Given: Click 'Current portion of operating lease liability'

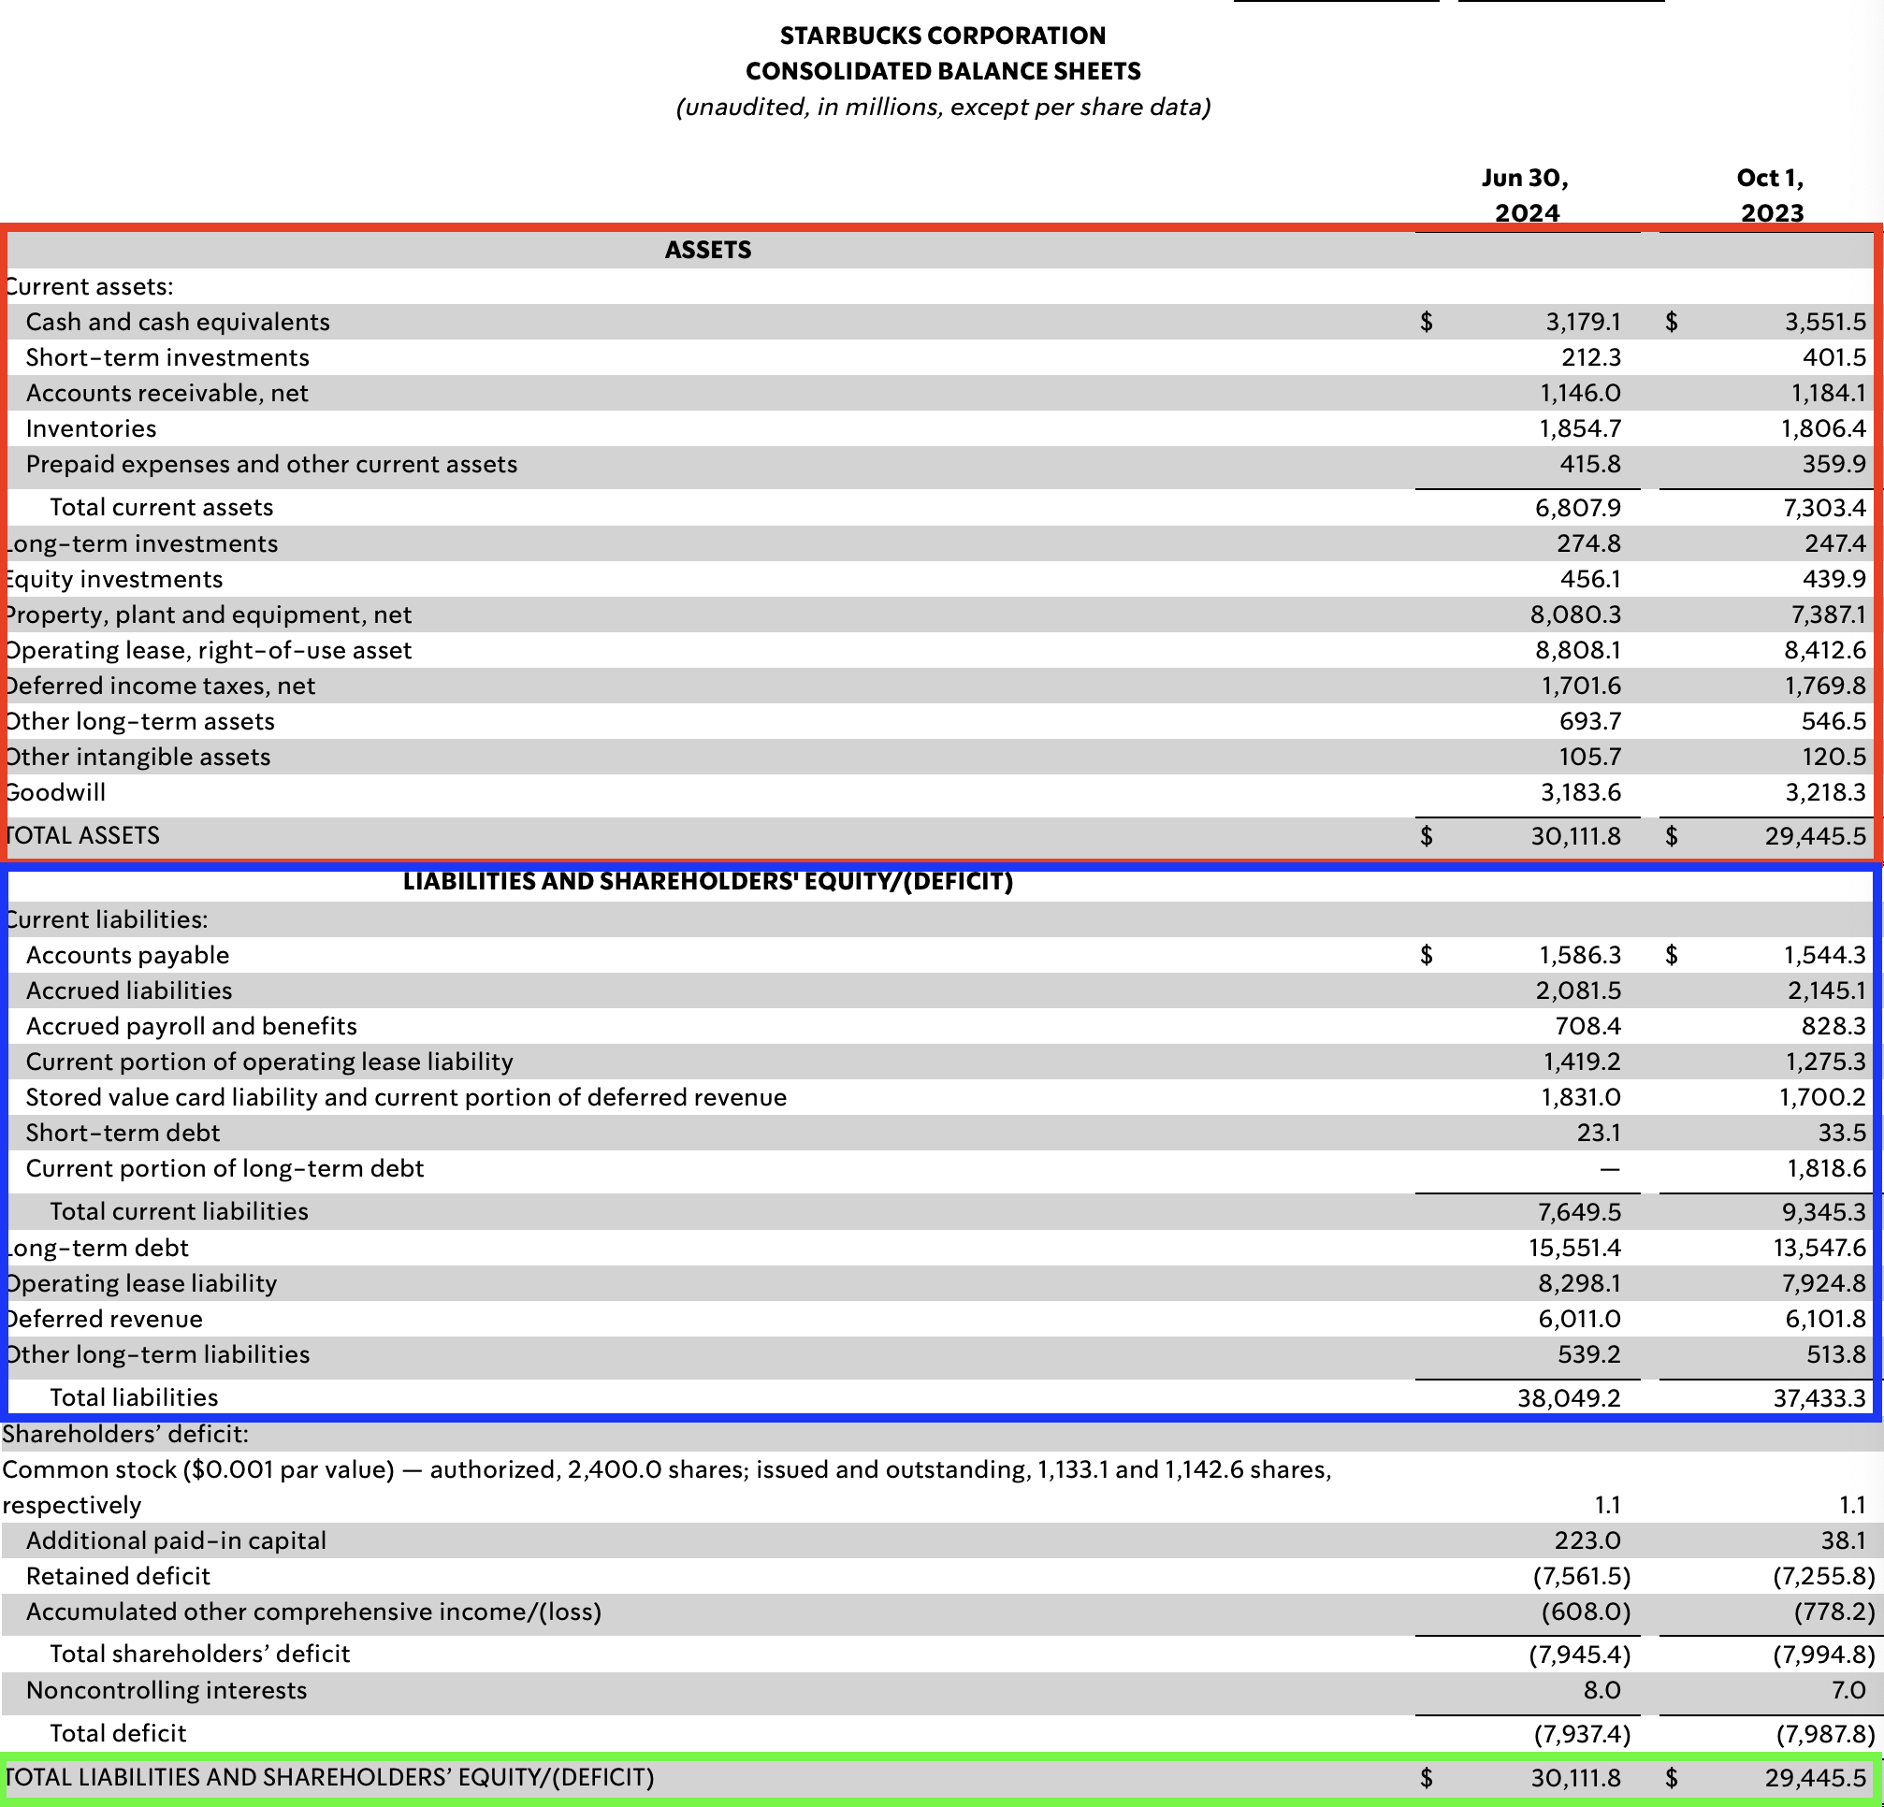Looking at the screenshot, I should click(269, 1063).
